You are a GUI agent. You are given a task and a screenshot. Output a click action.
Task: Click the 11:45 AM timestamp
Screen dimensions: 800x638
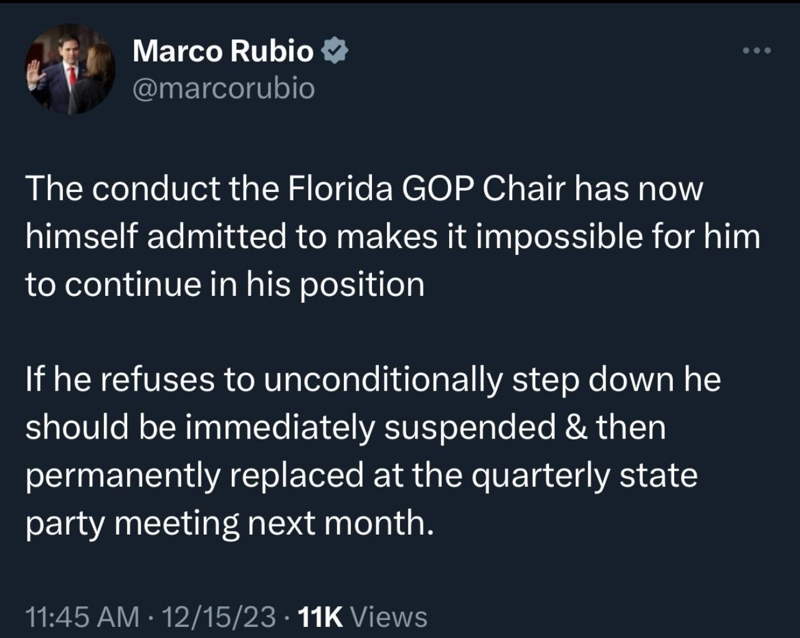82,617
